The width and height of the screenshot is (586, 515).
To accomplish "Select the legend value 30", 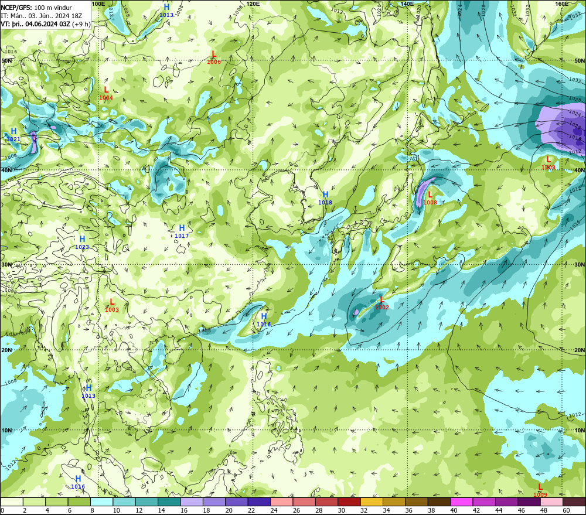I will 341,510.
